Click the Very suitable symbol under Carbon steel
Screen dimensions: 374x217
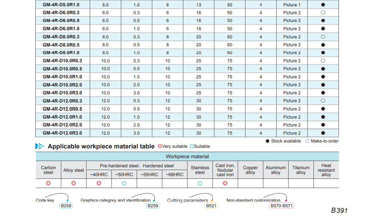(x=48, y=183)
